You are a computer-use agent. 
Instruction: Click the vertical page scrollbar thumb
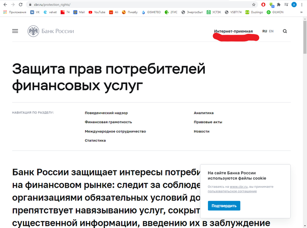pos(305,37)
